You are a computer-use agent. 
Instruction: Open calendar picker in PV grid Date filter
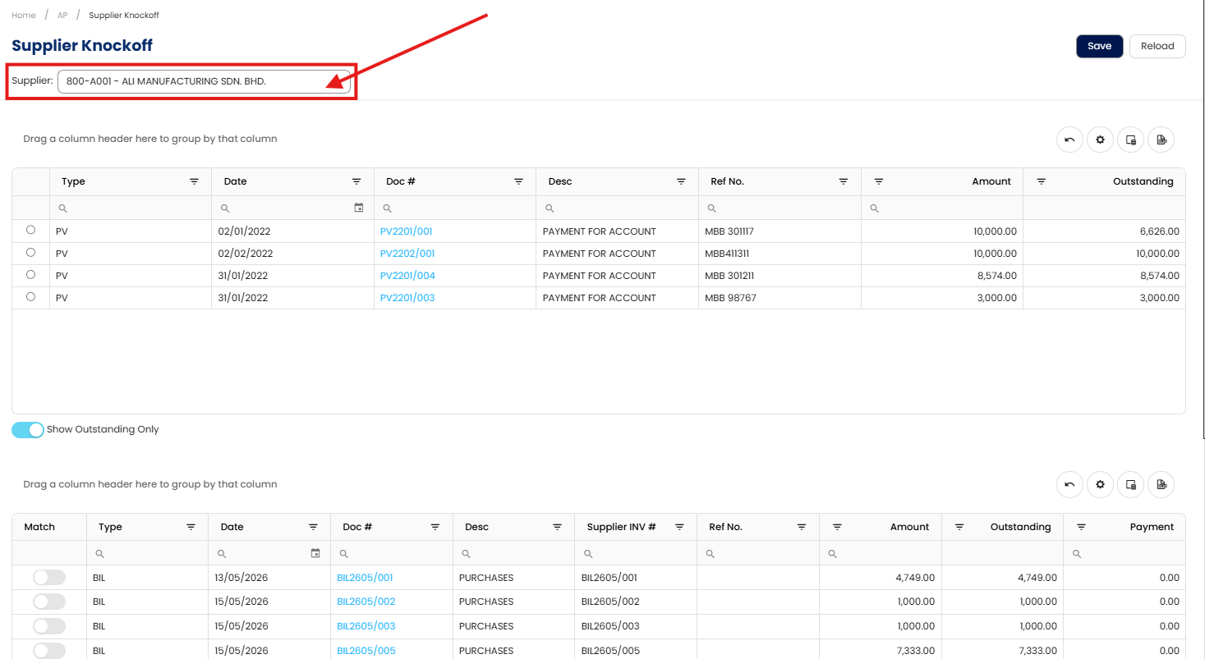tap(359, 208)
